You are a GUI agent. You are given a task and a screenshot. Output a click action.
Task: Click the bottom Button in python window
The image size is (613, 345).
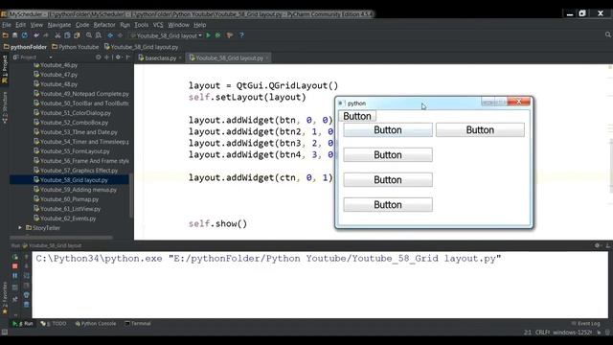pyautogui.click(x=388, y=204)
